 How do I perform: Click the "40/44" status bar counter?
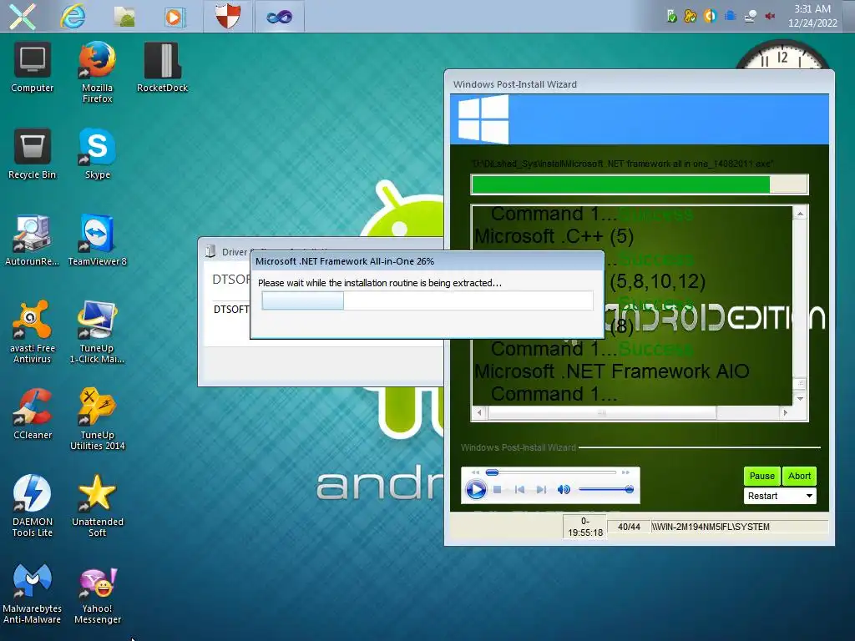click(x=629, y=527)
